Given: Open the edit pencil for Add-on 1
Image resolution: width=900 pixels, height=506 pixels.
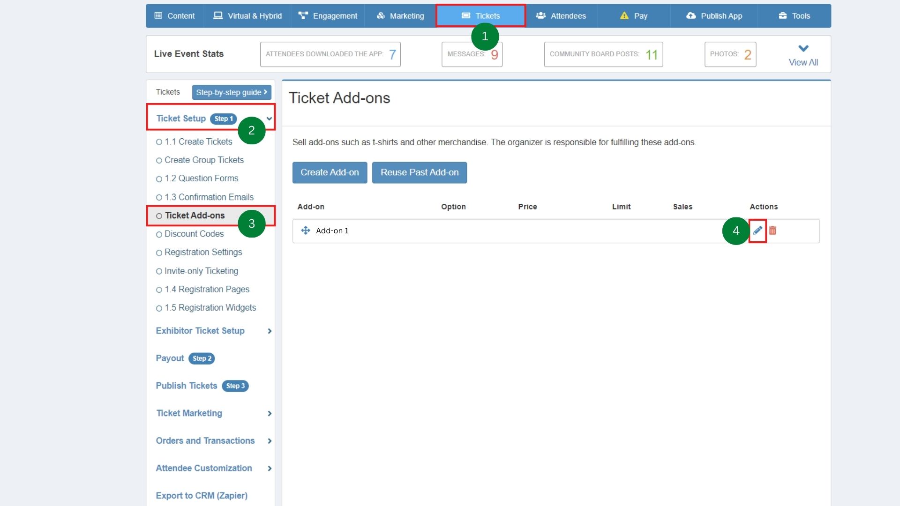Looking at the screenshot, I should (757, 231).
